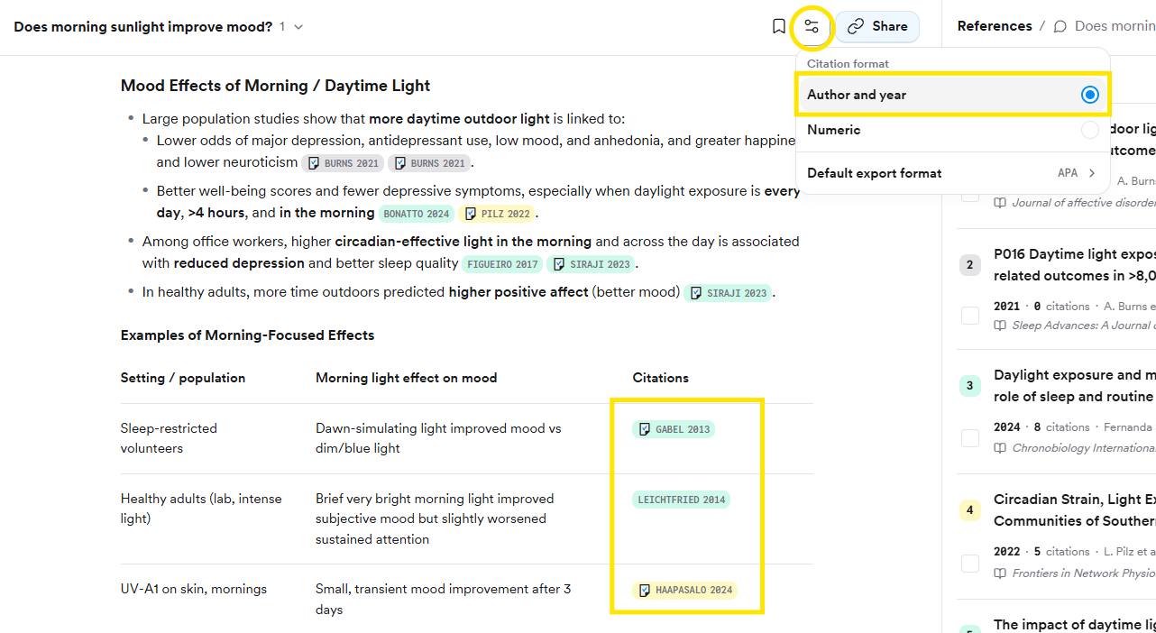
Task: Click the 'Citations' column header
Action: point(660,379)
